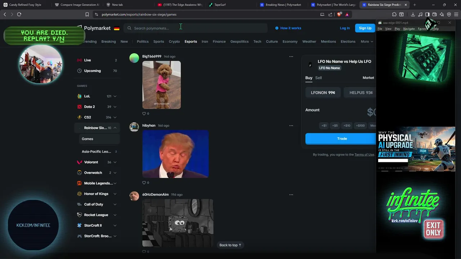Viewport: 461px width, 259px height.
Task: Open the browser hamburger menu
Action: pyautogui.click(x=456, y=14)
